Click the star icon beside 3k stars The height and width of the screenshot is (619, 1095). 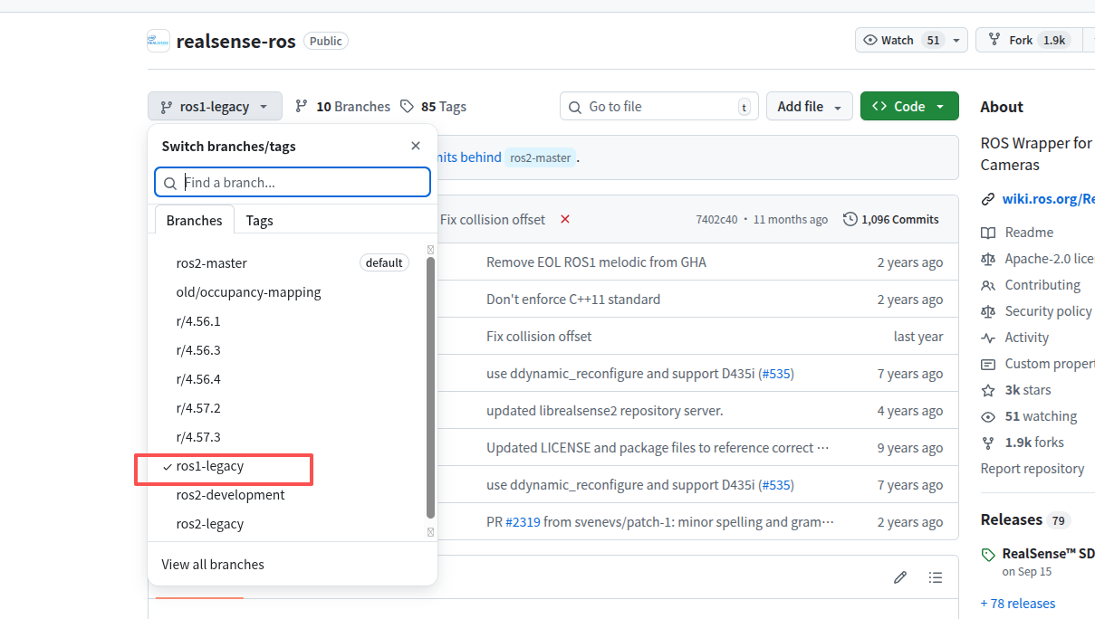[x=988, y=390]
